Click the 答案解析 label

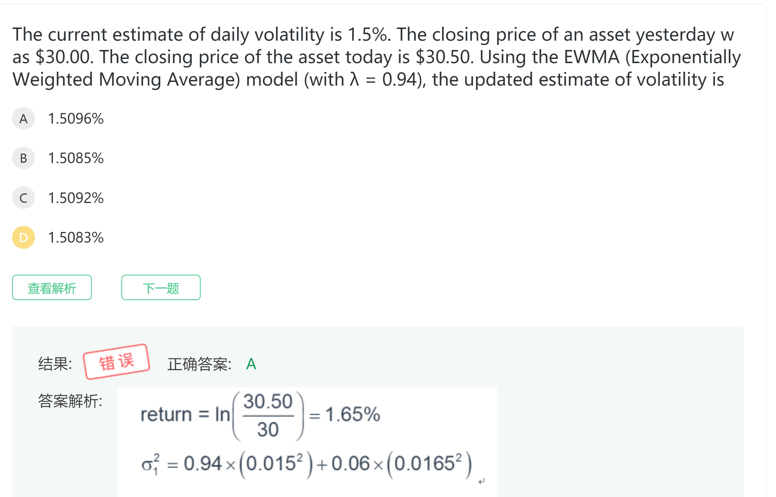[70, 401]
